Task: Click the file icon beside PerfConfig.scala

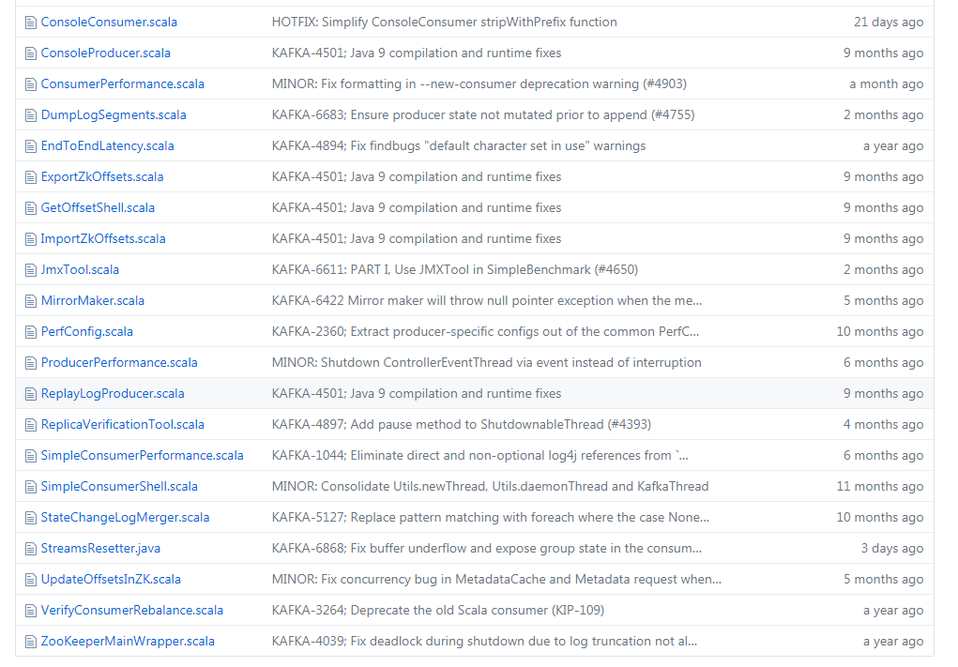Action: pyautogui.click(x=30, y=331)
